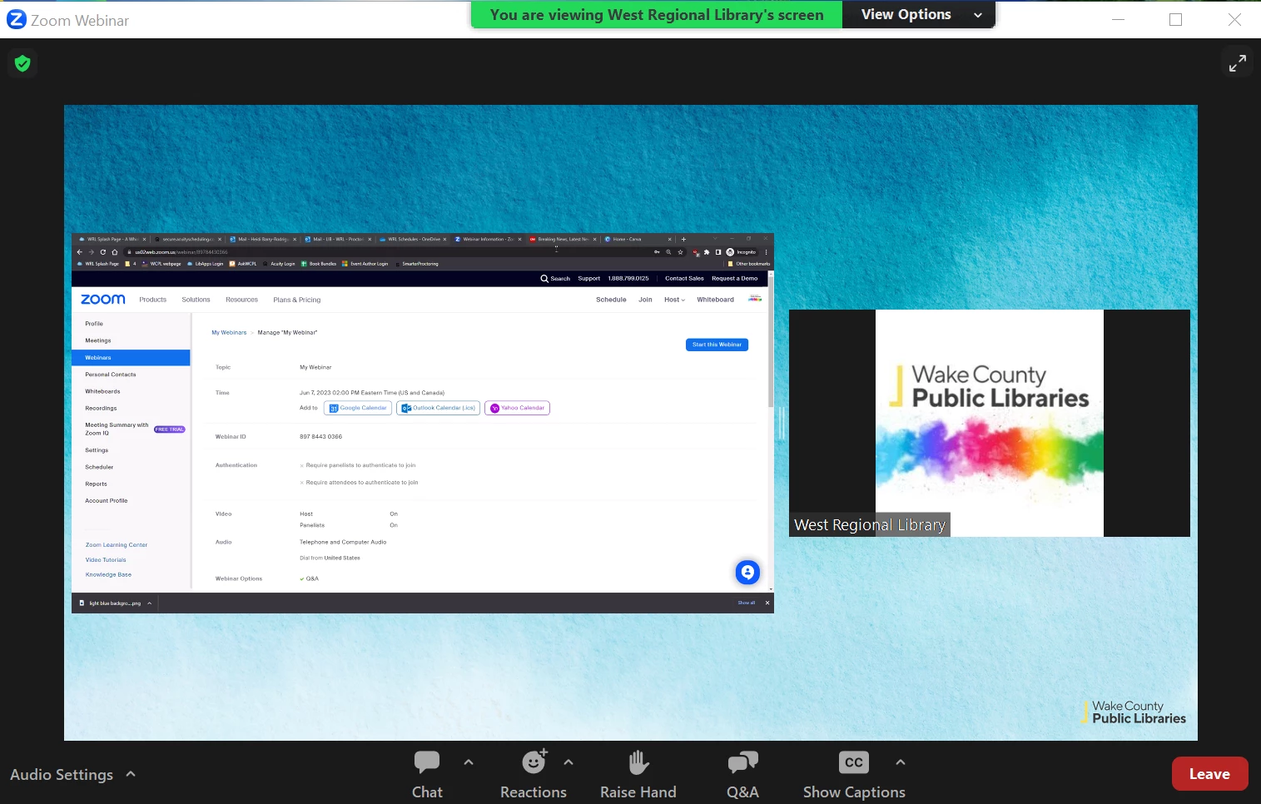
Task: Enter full screen with the expand arrows
Action: point(1238,62)
